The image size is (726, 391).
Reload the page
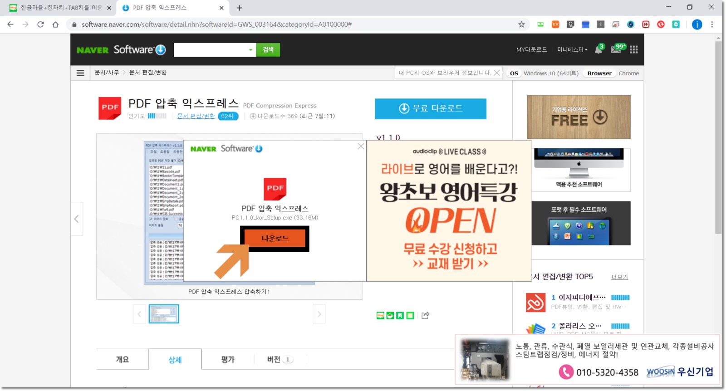pyautogui.click(x=40, y=24)
